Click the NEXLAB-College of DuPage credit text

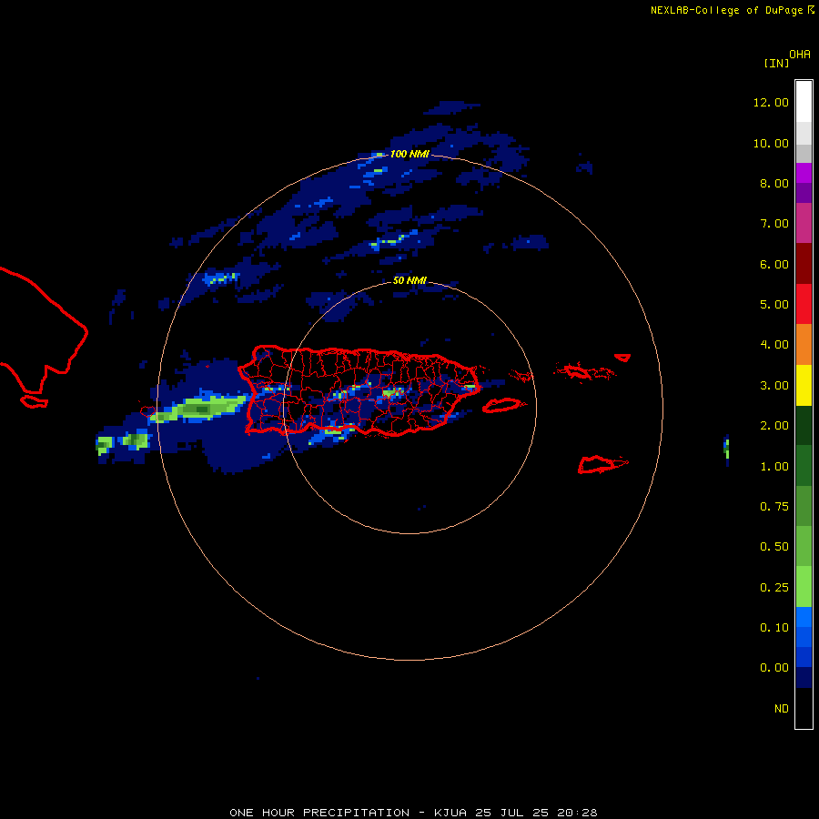tap(726, 10)
